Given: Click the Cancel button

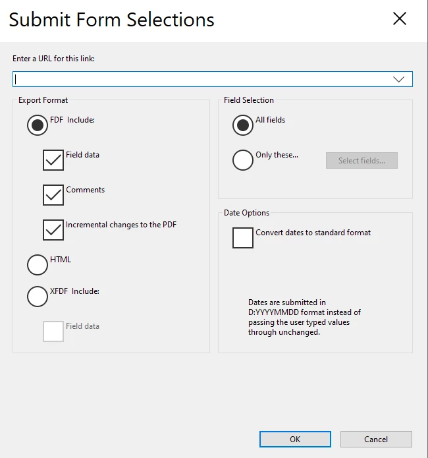Looking at the screenshot, I should tap(376, 440).
